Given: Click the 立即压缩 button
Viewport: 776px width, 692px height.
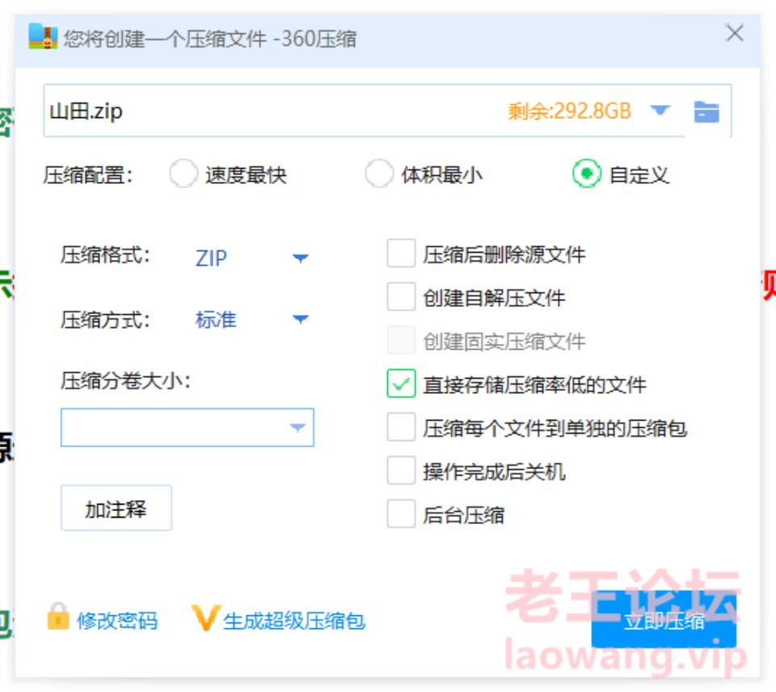Looking at the screenshot, I should (x=664, y=619).
